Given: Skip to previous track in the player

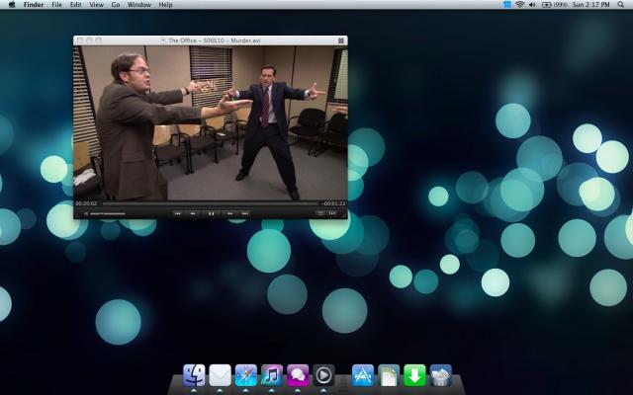Looking at the screenshot, I should point(178,213).
